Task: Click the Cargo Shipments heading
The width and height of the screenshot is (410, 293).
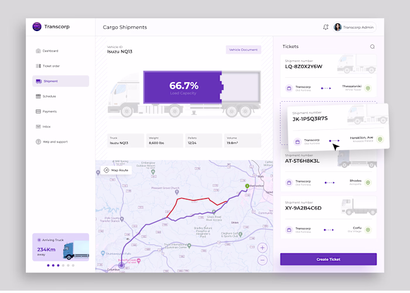Action: point(125,27)
